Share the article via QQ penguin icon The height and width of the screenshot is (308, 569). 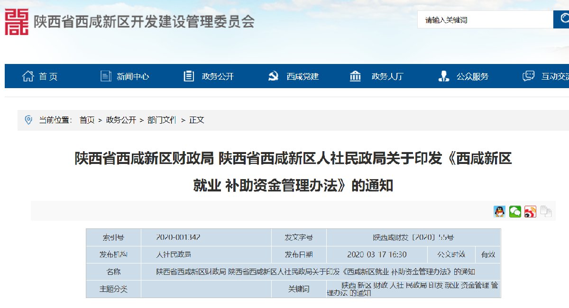499,211
